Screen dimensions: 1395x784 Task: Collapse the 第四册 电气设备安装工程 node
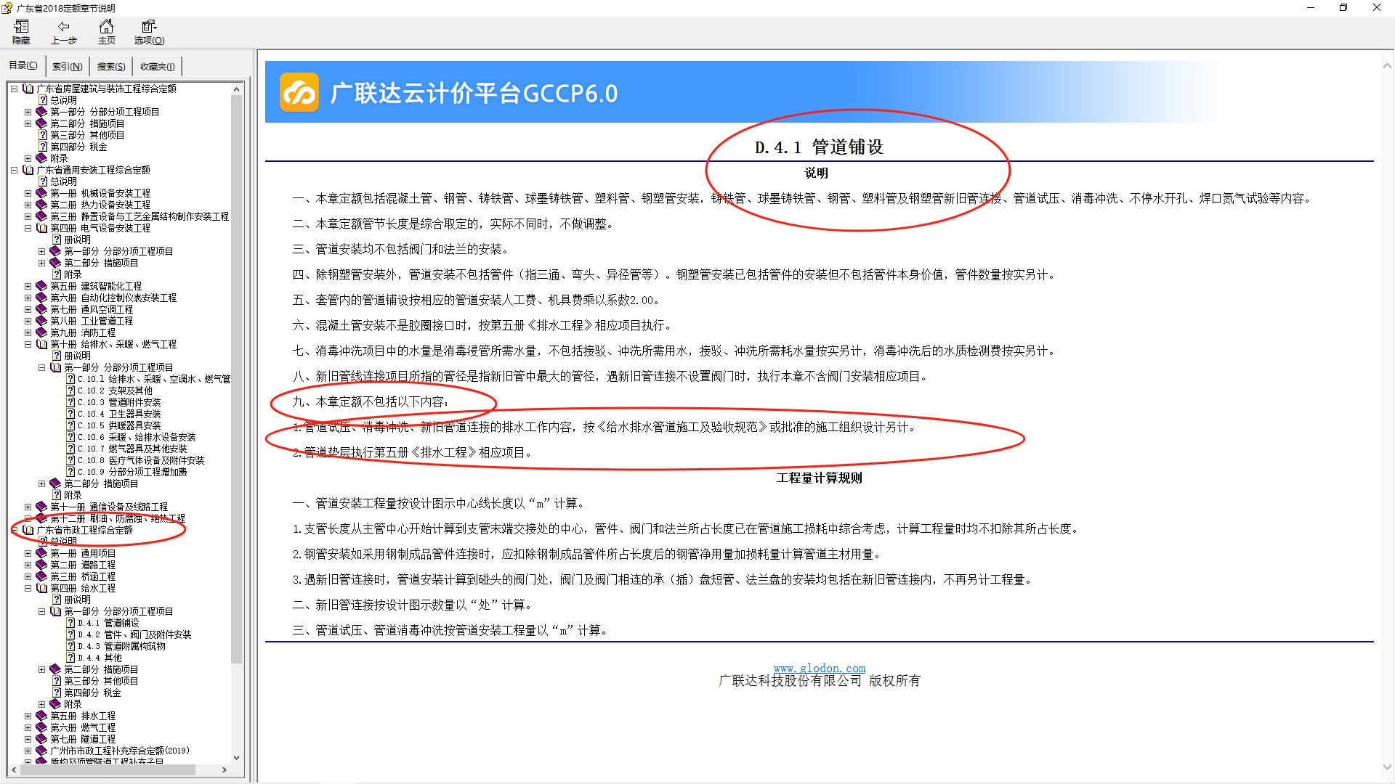click(28, 228)
